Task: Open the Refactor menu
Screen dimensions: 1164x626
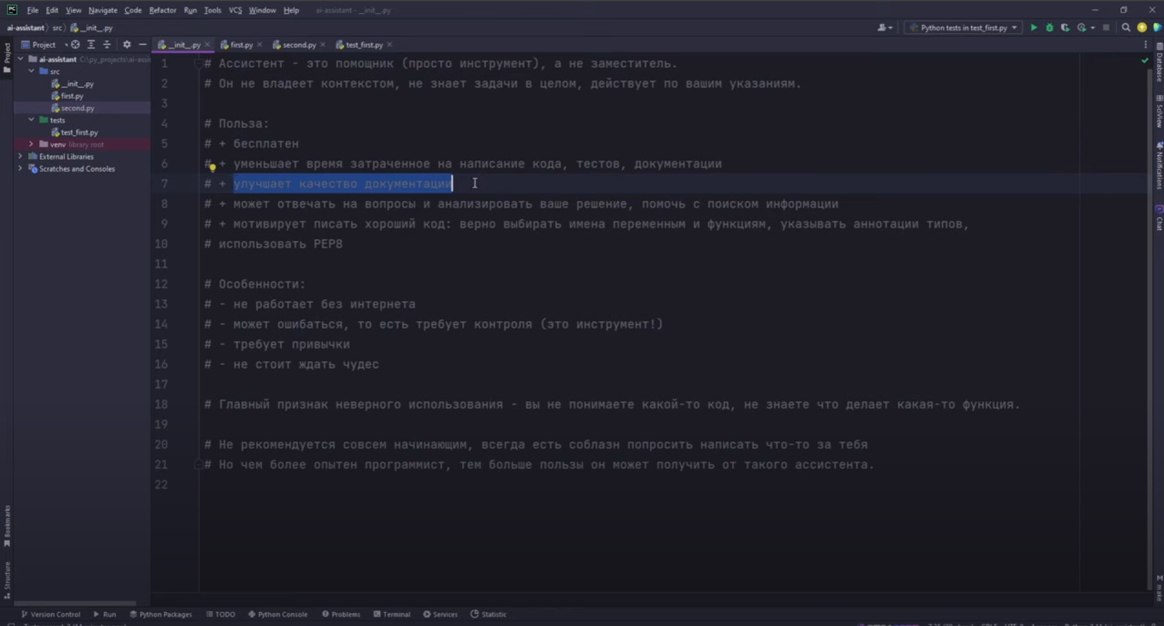Action: pos(163,10)
